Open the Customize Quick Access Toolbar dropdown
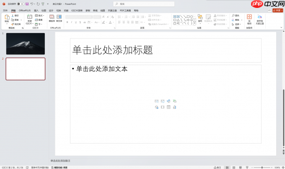Viewport: 285px width, 169px height. (48, 4)
